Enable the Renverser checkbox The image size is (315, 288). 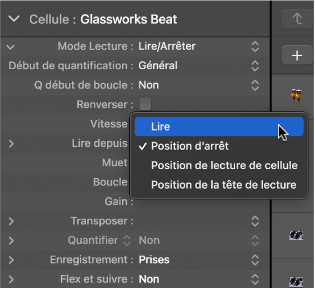coord(146,104)
